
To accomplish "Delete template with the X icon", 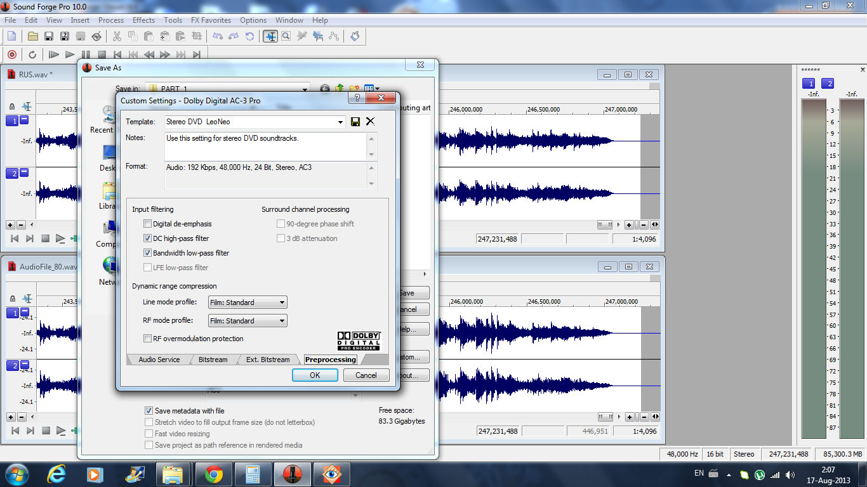I will tap(370, 122).
